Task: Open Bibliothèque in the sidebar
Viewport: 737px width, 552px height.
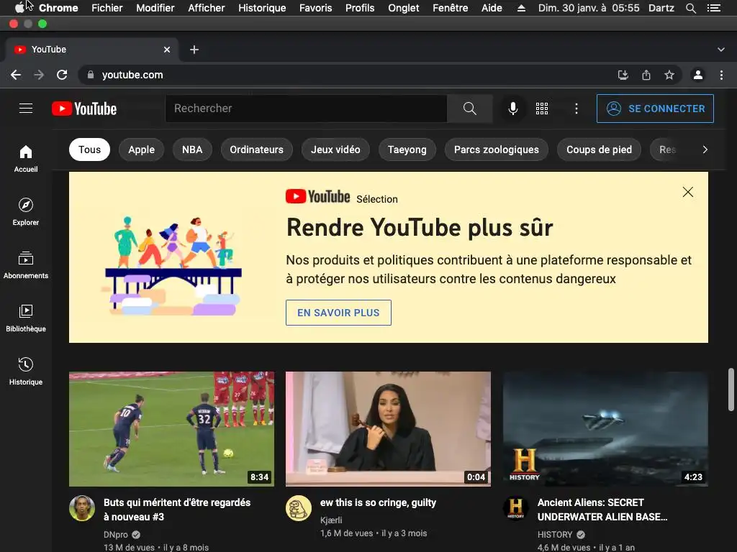Action: click(x=26, y=318)
